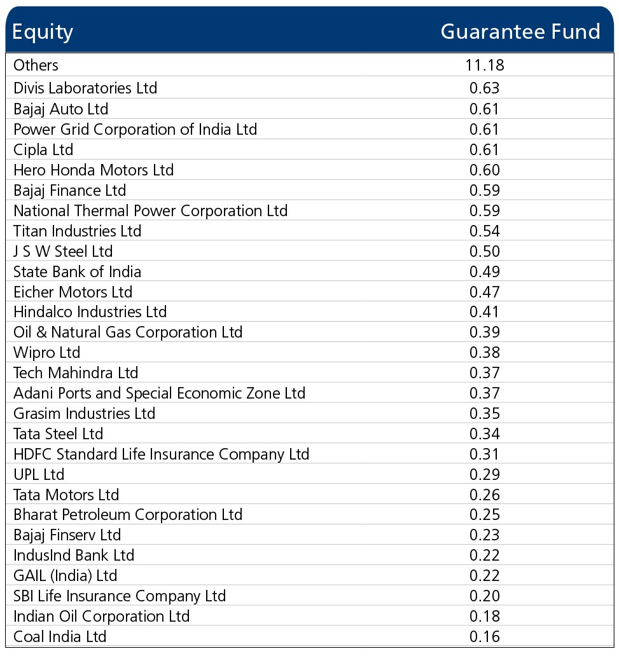This screenshot has width=619, height=656.
Task: Click Bajaj Auto Ltd entry
Action: pyautogui.click(x=61, y=109)
